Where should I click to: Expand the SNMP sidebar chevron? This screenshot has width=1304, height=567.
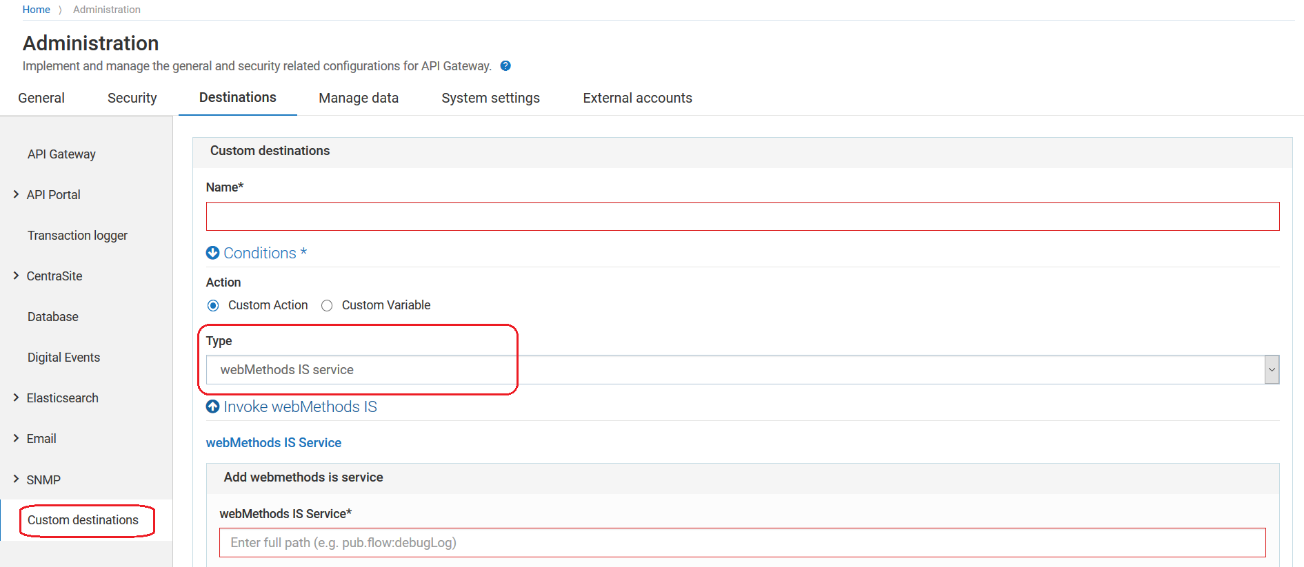point(16,479)
